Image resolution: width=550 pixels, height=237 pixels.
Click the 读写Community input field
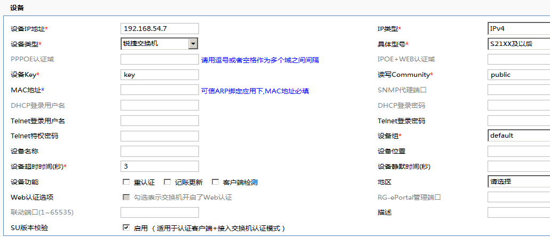click(519, 75)
